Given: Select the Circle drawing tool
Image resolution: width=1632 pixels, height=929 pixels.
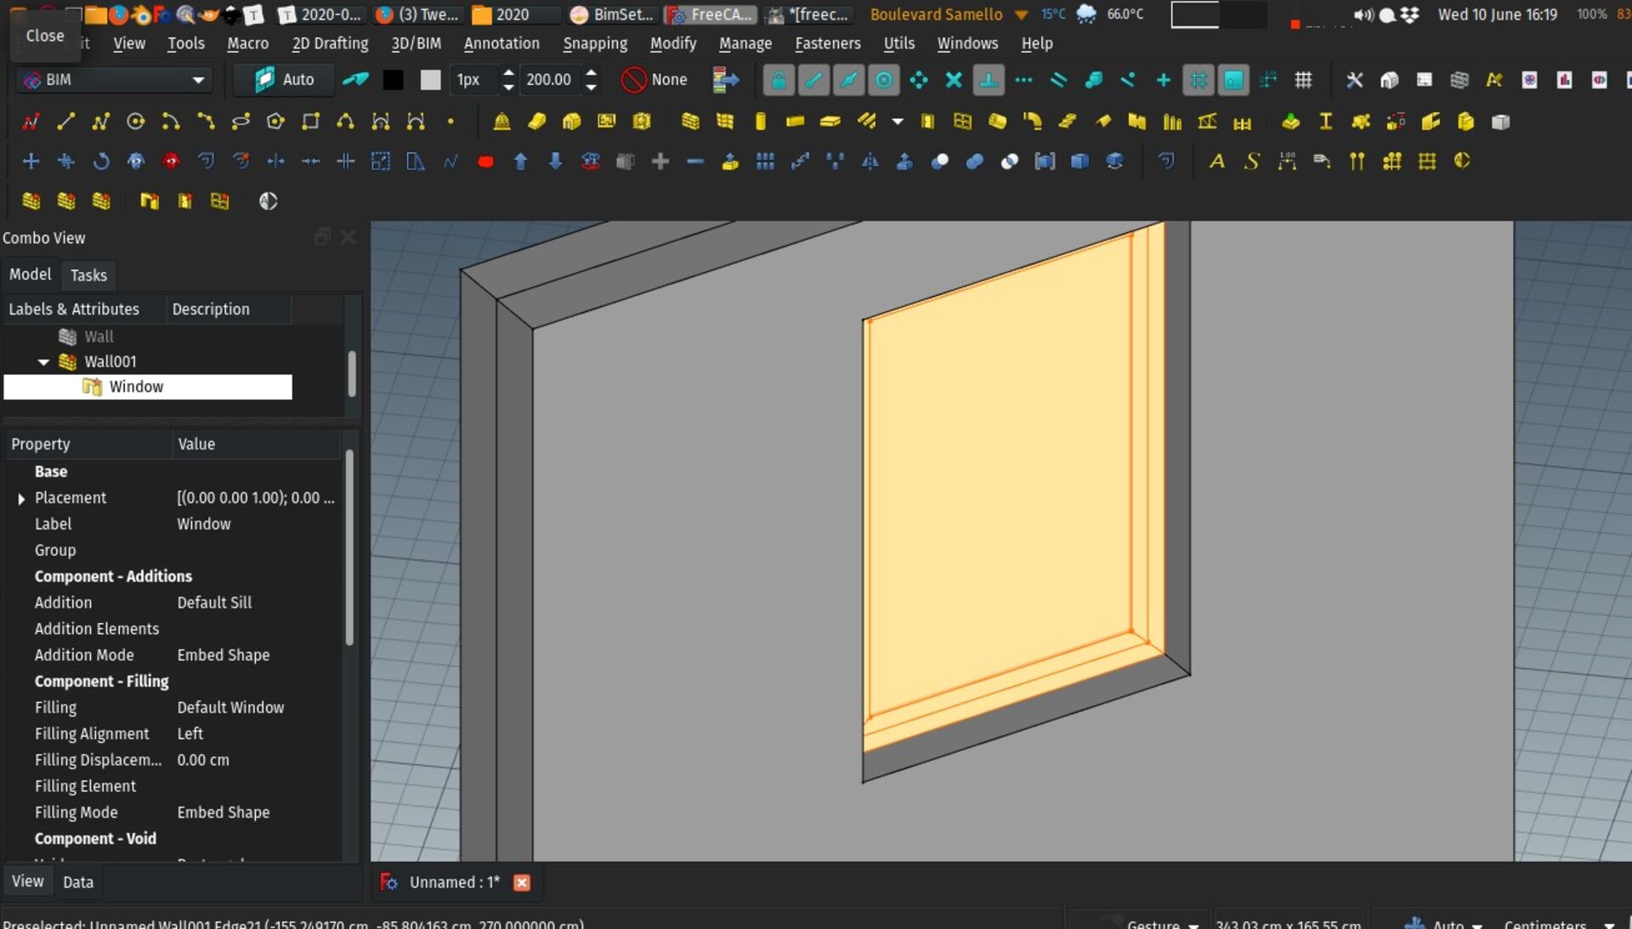Looking at the screenshot, I should tap(135, 122).
